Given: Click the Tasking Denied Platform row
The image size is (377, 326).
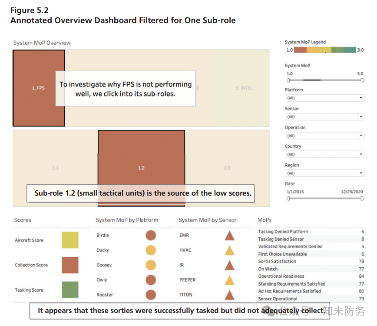Looking at the screenshot, I should click(x=311, y=232).
